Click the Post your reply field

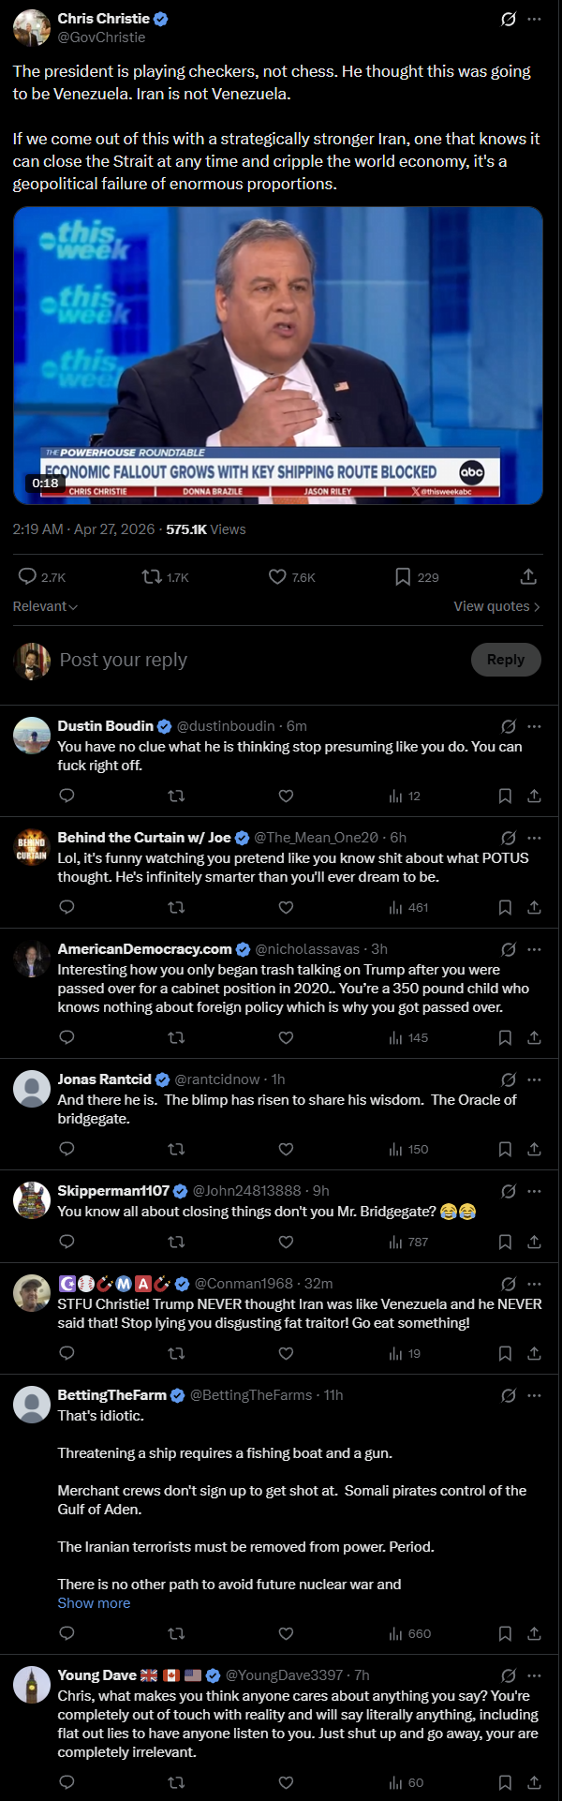tap(234, 660)
